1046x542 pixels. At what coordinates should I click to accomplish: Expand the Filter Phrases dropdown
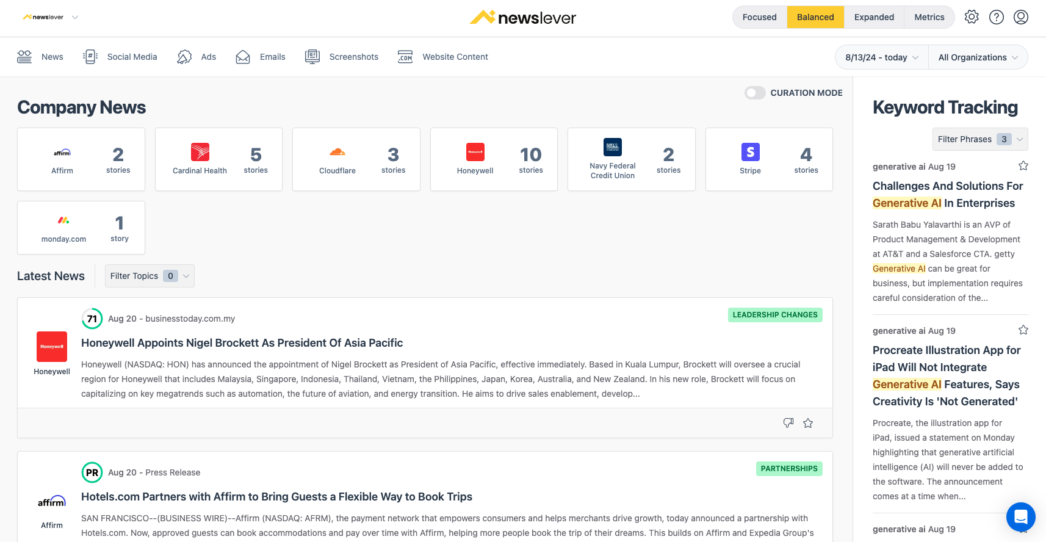(980, 139)
